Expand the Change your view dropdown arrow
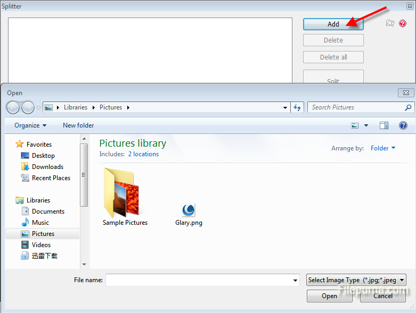416x313 pixels. (366, 125)
